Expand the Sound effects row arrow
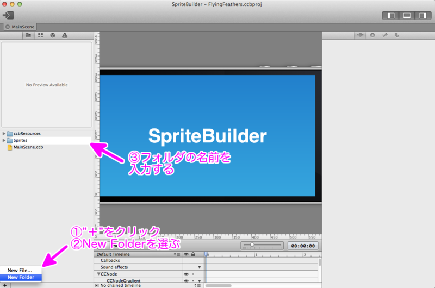Image resolution: width=435 pixels, height=288 pixels. pyautogui.click(x=199, y=267)
